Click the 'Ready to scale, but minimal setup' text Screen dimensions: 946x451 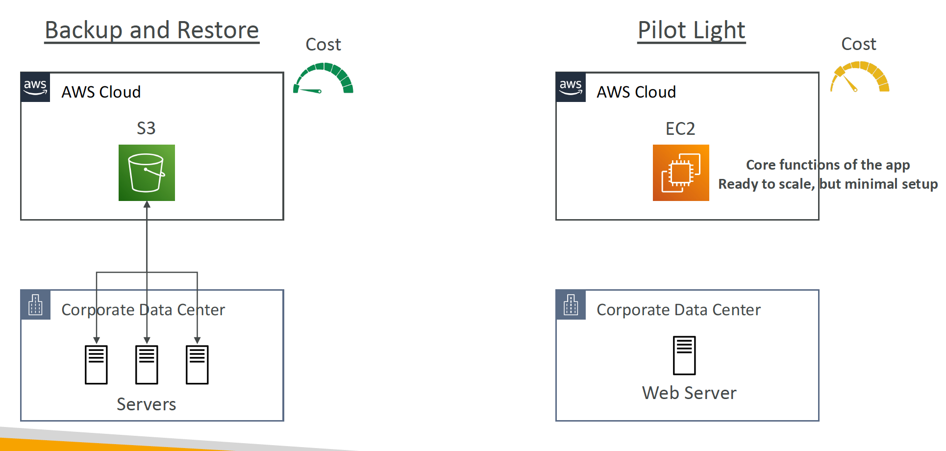coord(828,184)
